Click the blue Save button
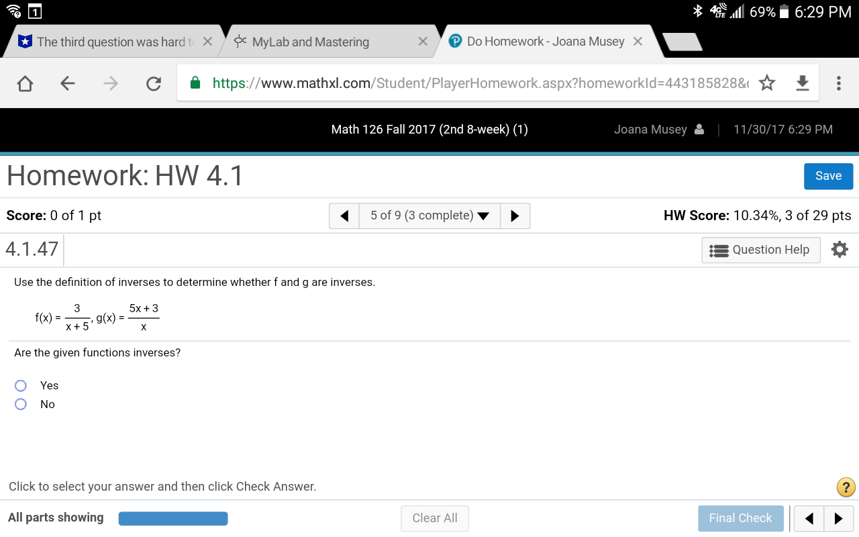The width and height of the screenshot is (859, 537). (x=828, y=177)
